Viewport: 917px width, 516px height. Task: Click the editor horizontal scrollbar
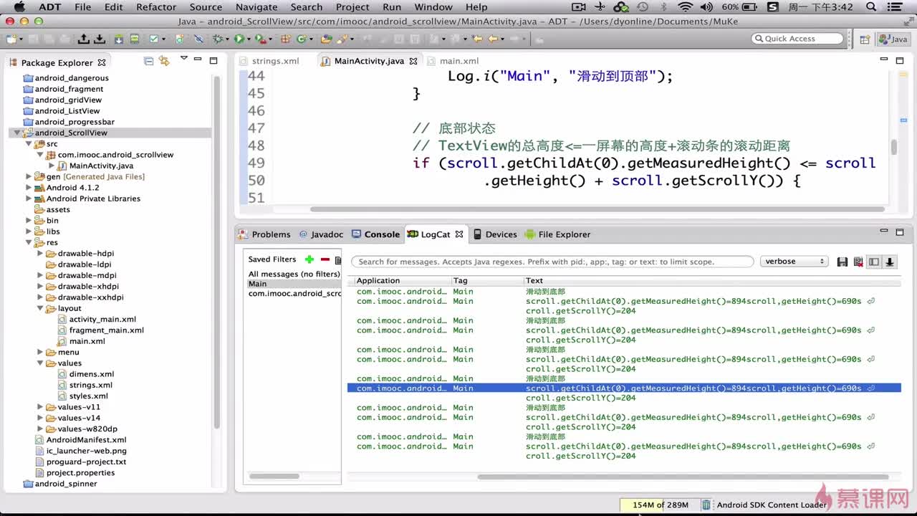pyautogui.click(x=597, y=209)
